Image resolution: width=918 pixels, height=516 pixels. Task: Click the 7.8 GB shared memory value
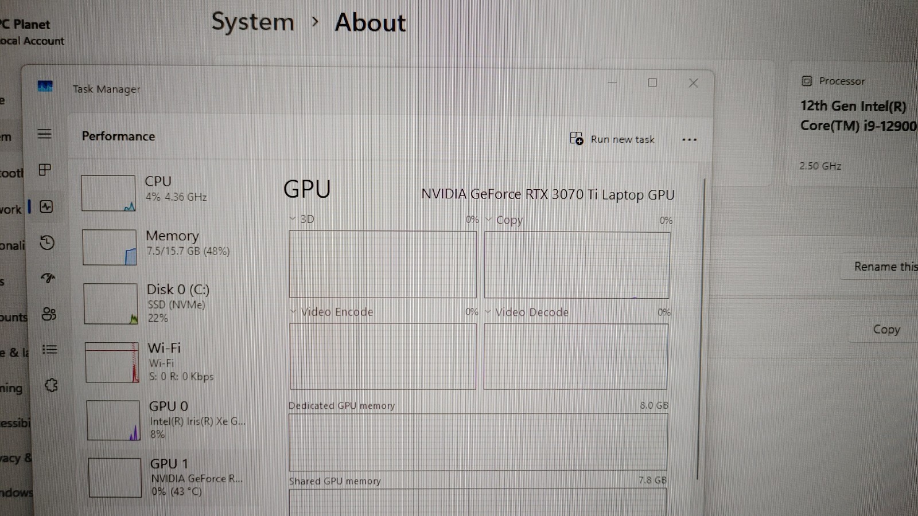(x=653, y=480)
